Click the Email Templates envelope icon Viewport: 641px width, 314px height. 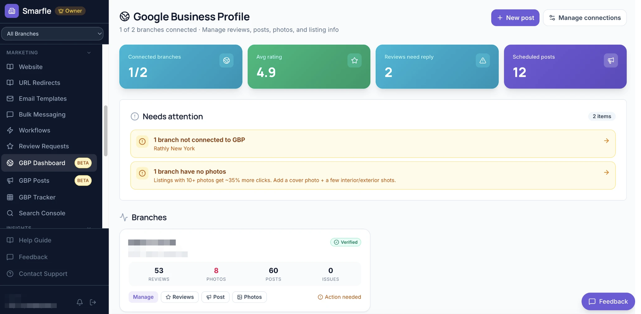coord(10,99)
